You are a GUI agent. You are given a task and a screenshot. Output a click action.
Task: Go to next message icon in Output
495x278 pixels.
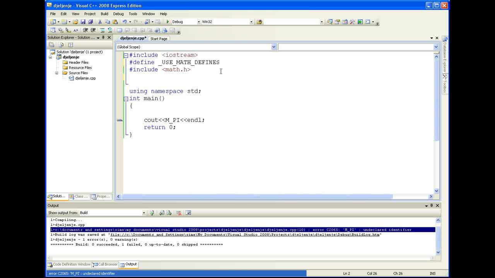tap(169, 213)
